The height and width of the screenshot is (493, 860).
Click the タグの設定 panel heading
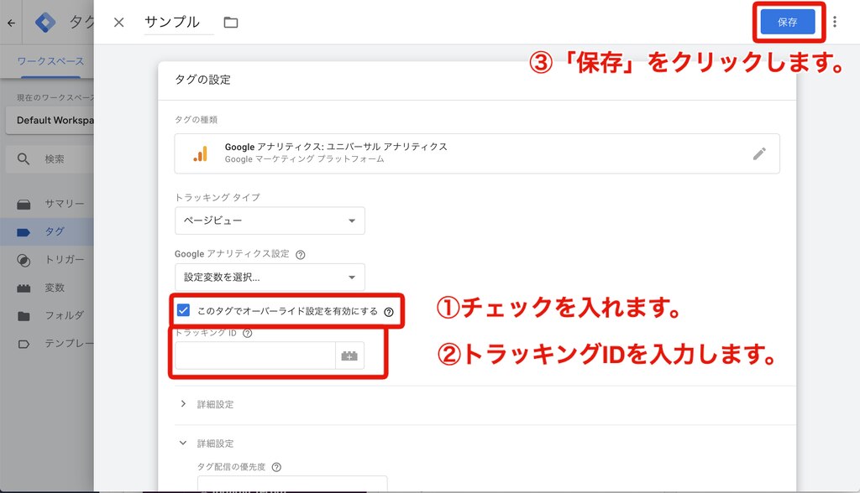pos(202,80)
